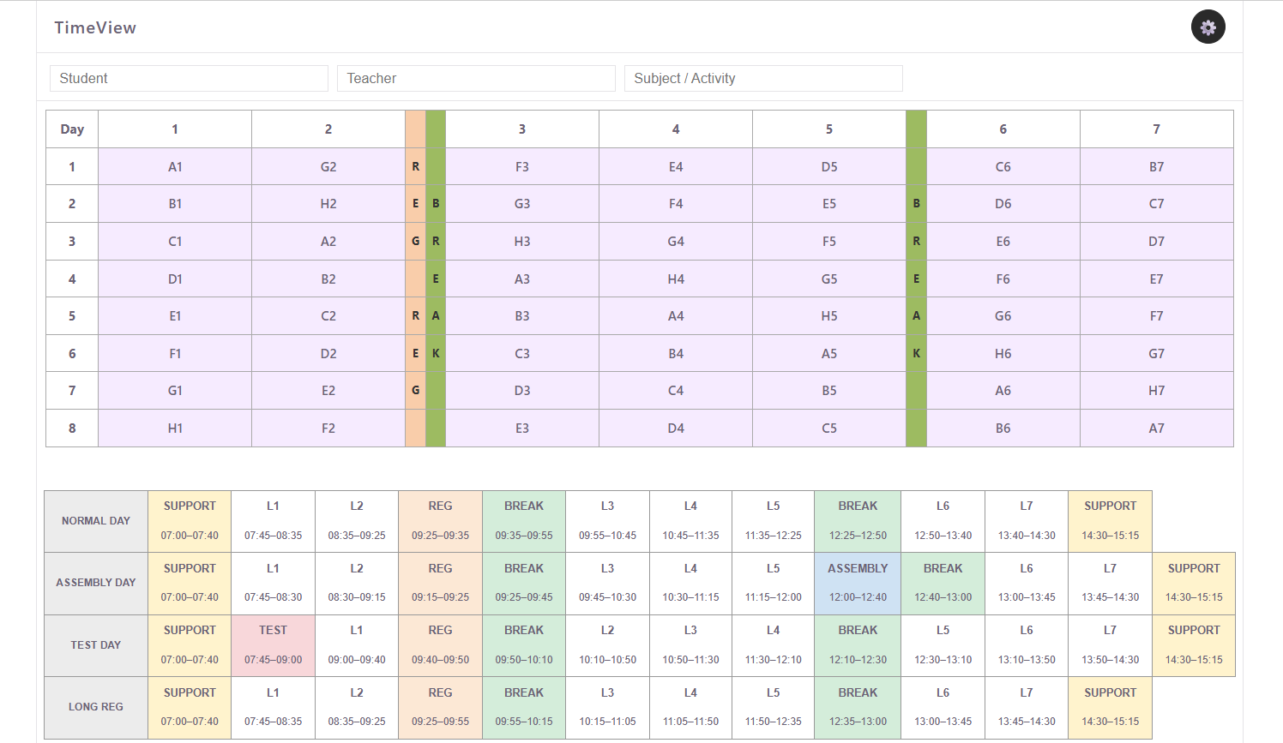
Task: Select Long Reg SUPPORT 14:30–15:15 slot
Action: pyautogui.click(x=1110, y=707)
